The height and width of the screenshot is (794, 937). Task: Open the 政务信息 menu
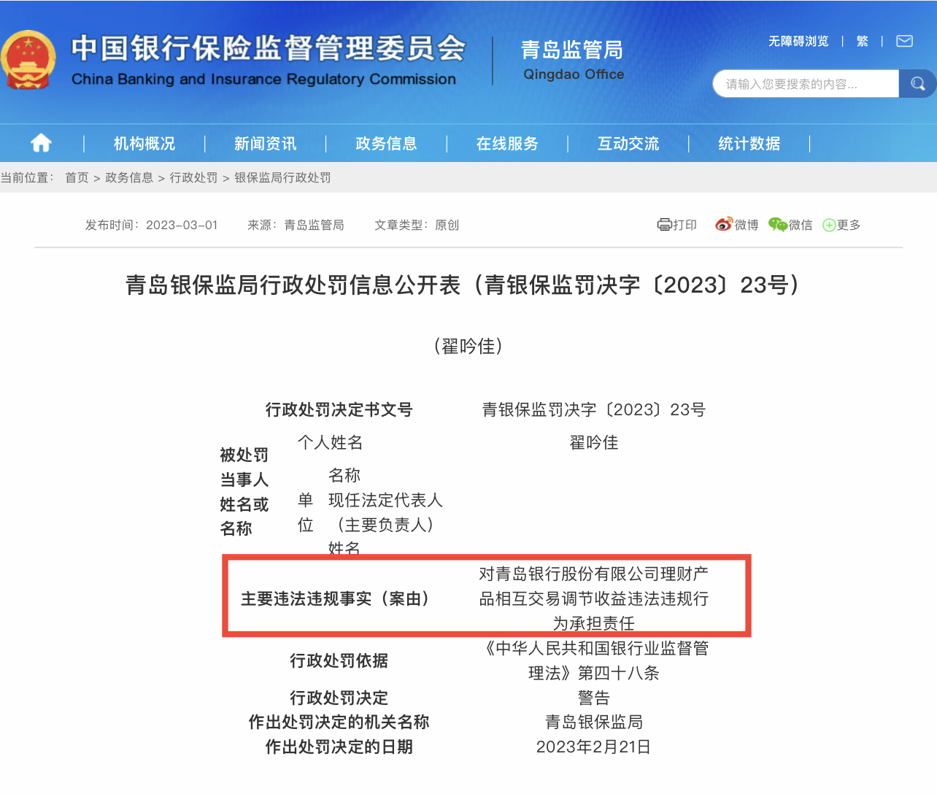point(386,144)
